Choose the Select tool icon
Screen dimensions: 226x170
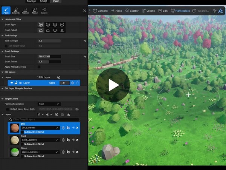point(44,11)
